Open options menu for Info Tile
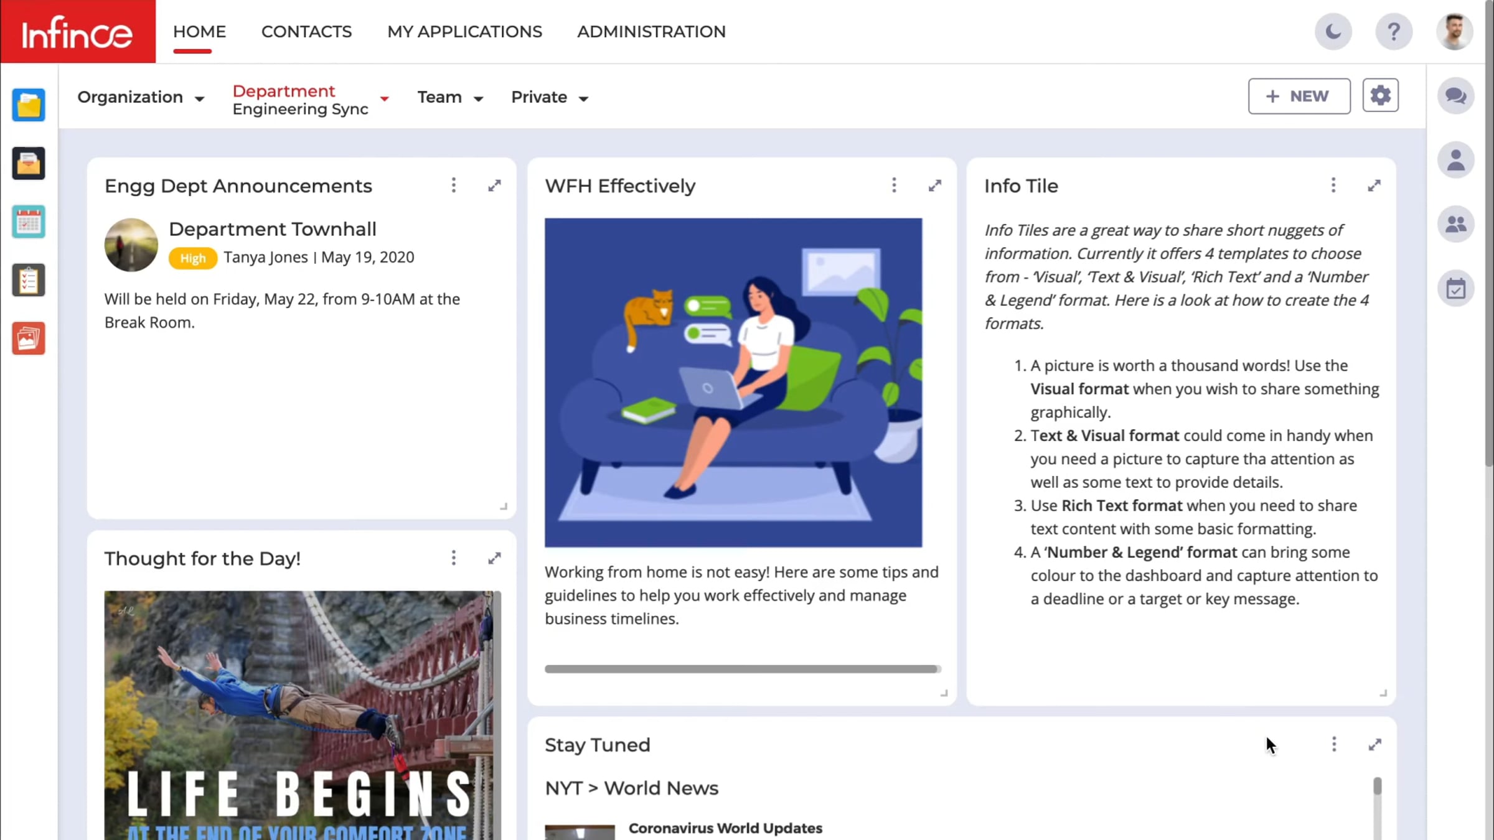The width and height of the screenshot is (1494, 840). (x=1333, y=185)
